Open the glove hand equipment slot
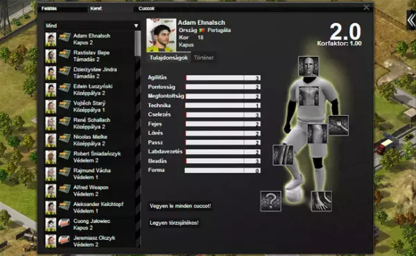 (338, 126)
